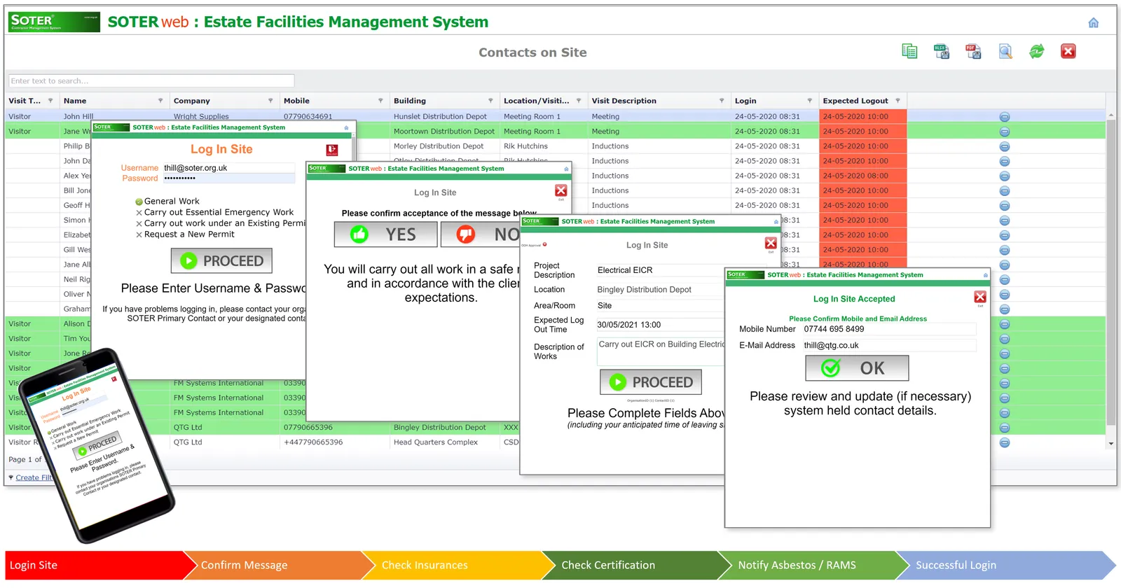Close the Contacts on Site page
This screenshot has height=588, width=1121.
pyautogui.click(x=1068, y=51)
